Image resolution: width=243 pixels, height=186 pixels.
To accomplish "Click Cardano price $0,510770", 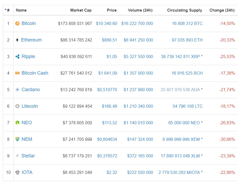I will coord(107,90).
